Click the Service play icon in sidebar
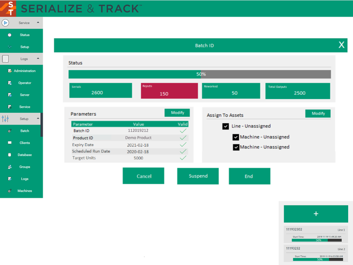This screenshot has width=353, height=265. tap(5, 23)
